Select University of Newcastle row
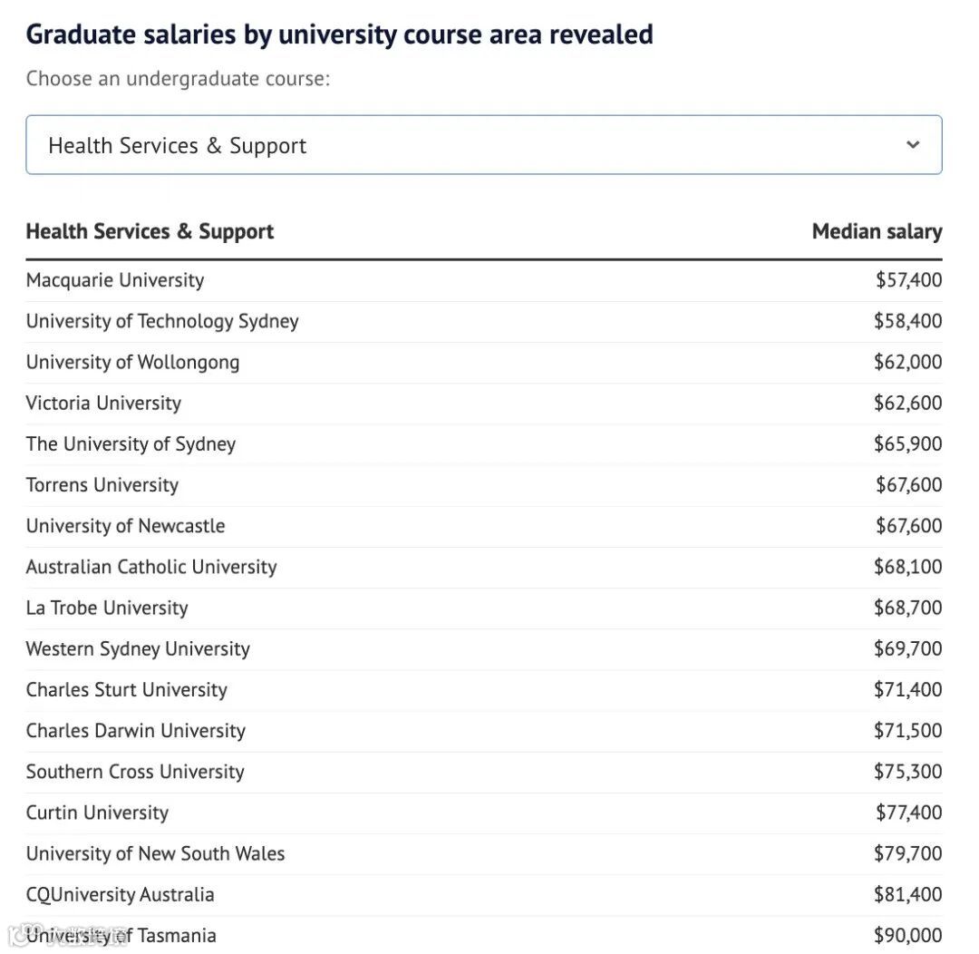 125,526
